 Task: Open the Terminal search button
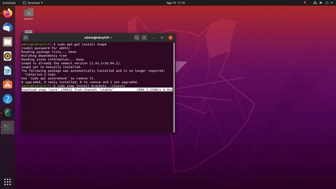(x=136, y=38)
